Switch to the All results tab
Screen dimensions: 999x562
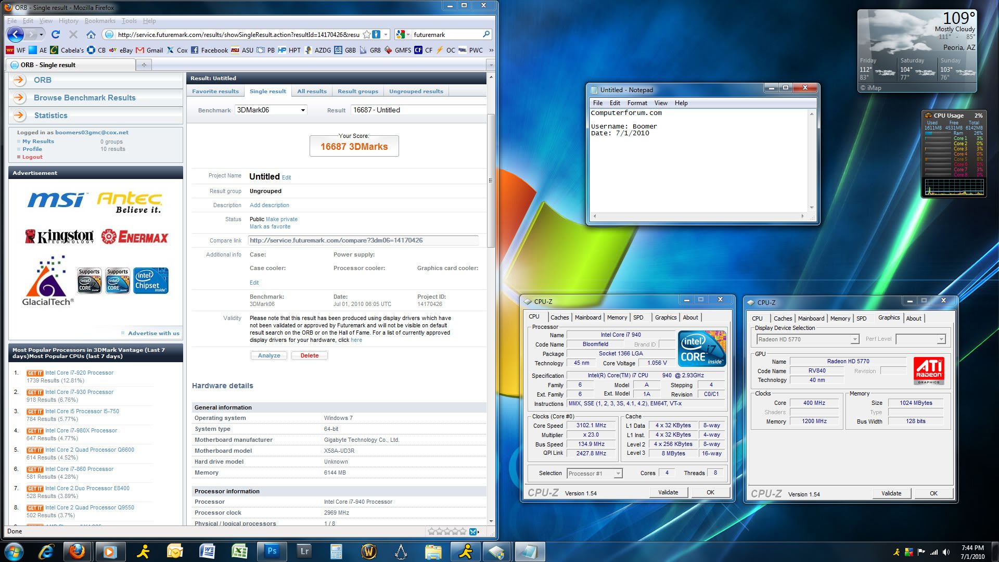click(312, 91)
